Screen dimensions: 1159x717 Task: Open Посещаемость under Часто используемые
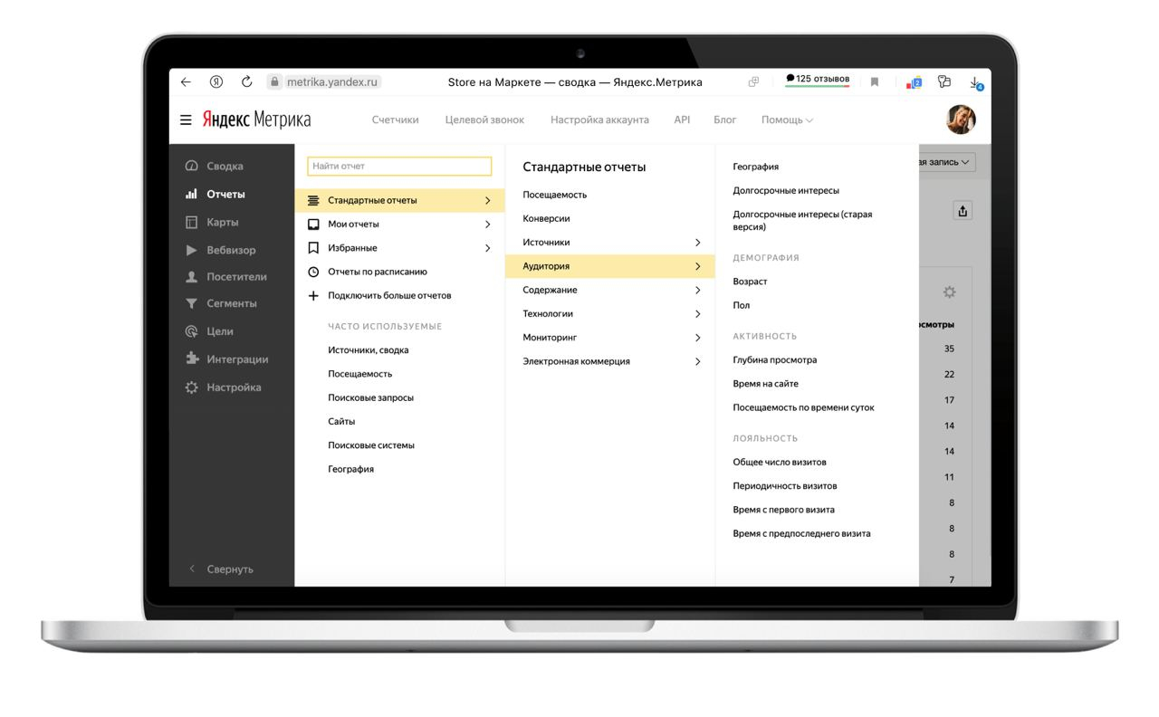click(360, 374)
